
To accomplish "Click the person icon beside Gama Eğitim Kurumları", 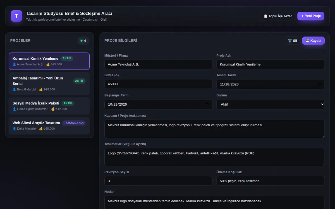I will click(14, 109).
